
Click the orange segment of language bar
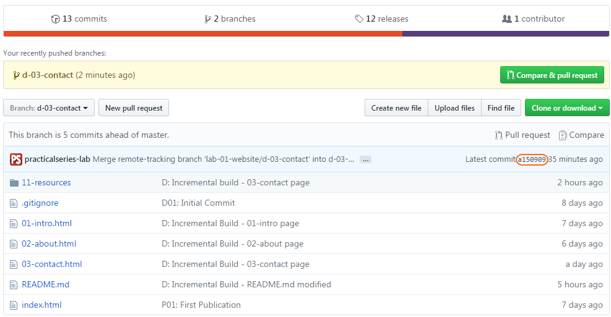[203, 34]
